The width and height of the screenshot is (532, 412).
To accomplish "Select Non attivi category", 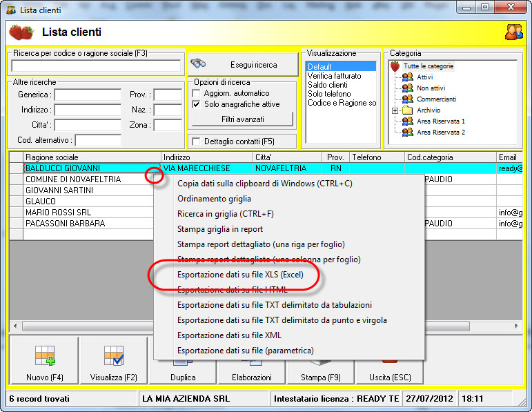I will [x=431, y=88].
